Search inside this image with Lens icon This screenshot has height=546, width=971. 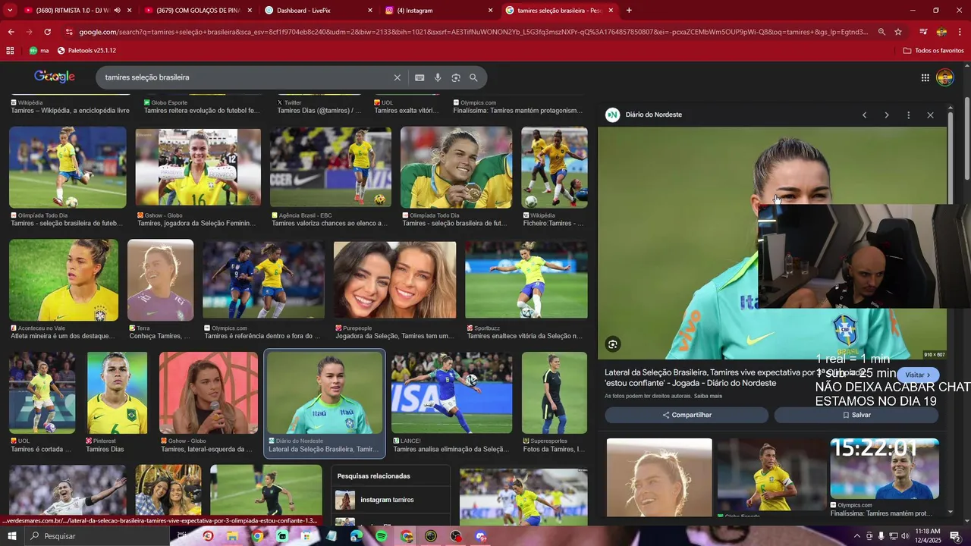pos(613,344)
